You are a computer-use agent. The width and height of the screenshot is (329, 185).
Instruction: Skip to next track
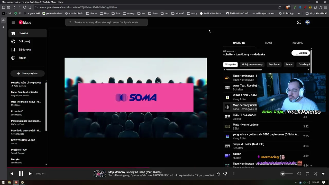[x=31, y=174]
